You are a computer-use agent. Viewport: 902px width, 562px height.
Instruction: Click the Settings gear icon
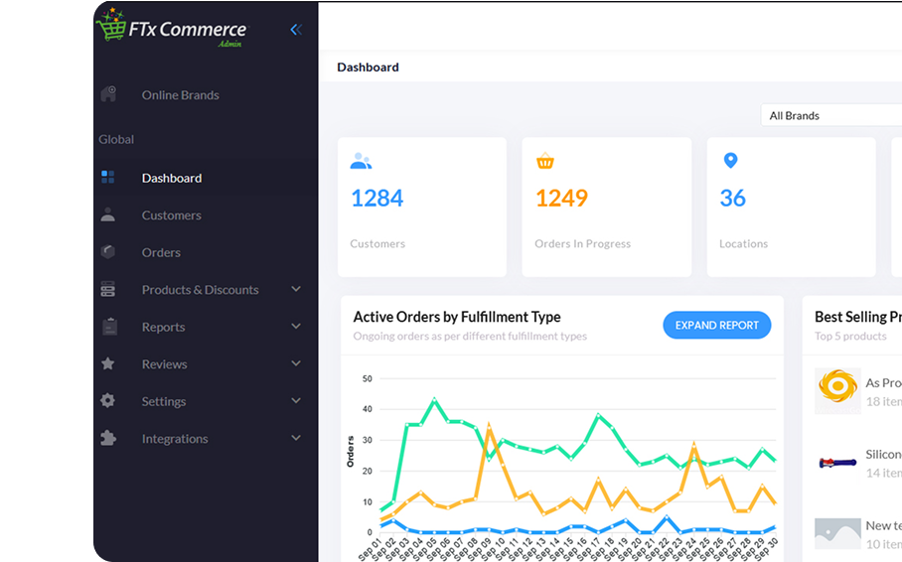[108, 401]
